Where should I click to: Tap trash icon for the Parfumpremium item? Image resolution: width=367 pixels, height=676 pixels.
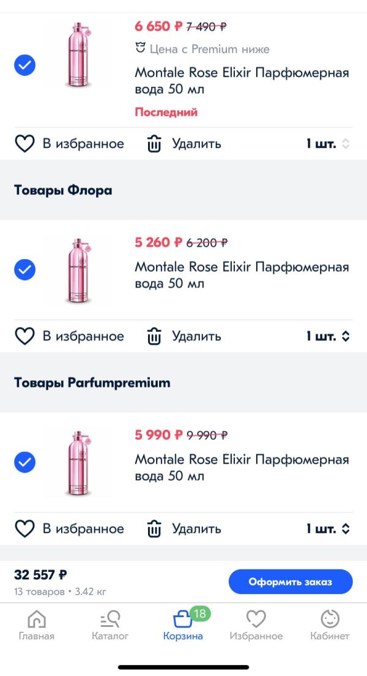pos(154,528)
